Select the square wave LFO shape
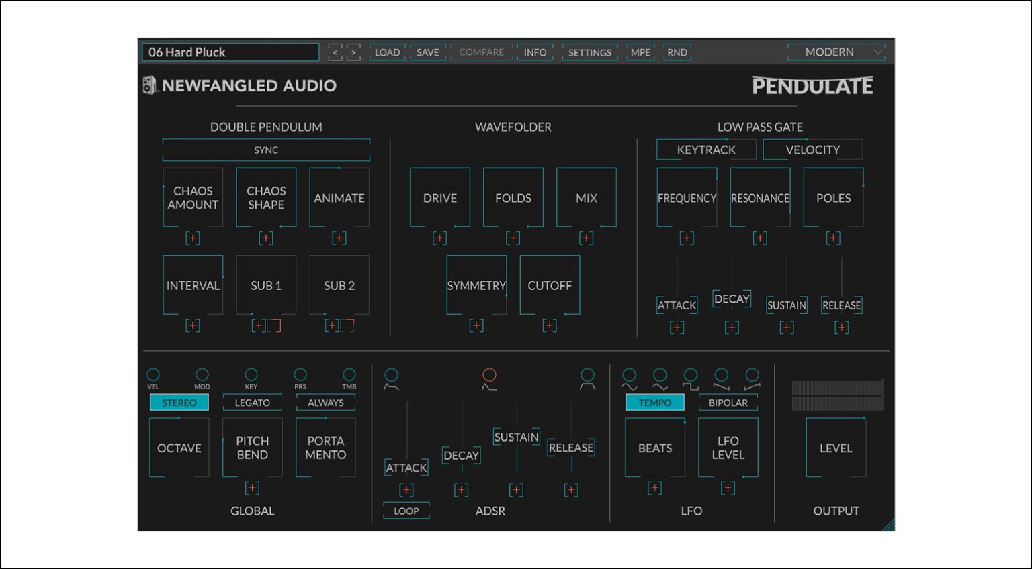Screen dimensions: 1032x569 (x=690, y=376)
